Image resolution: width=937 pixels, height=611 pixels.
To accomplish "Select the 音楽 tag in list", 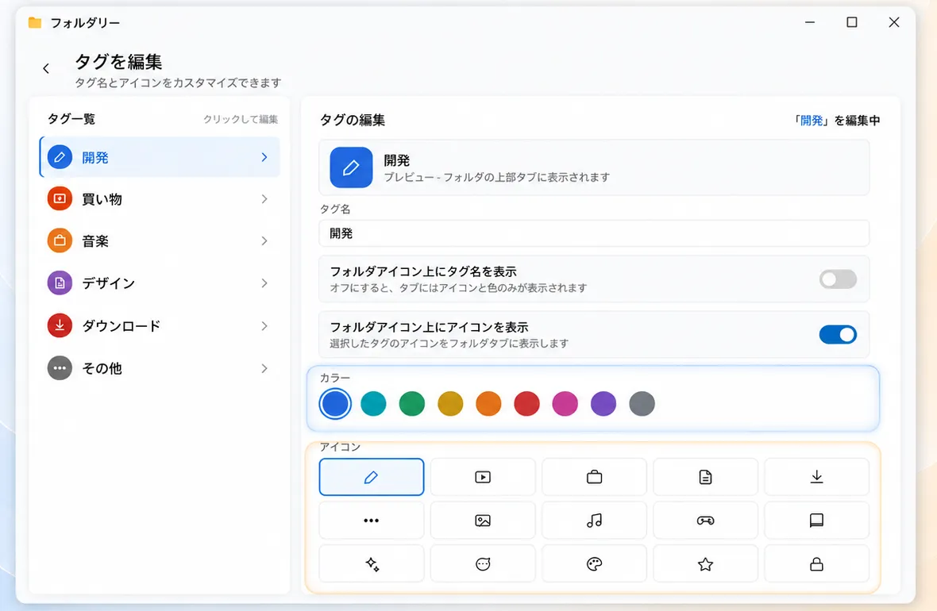I will coord(160,240).
